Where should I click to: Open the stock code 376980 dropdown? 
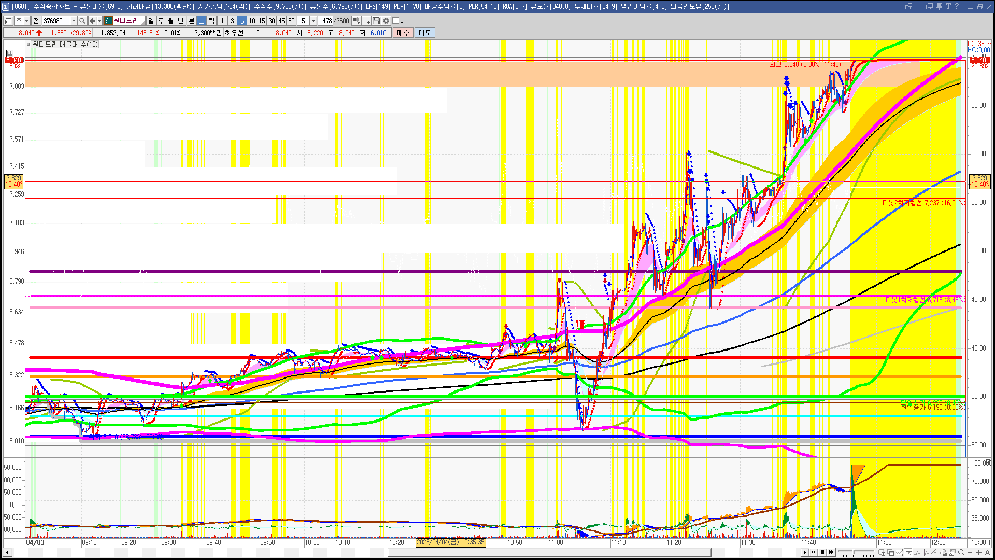click(x=74, y=21)
